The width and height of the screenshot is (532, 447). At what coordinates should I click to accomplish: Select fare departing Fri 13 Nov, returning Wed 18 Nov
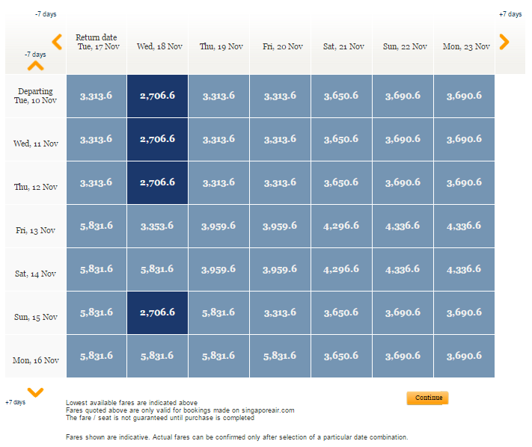tap(157, 226)
